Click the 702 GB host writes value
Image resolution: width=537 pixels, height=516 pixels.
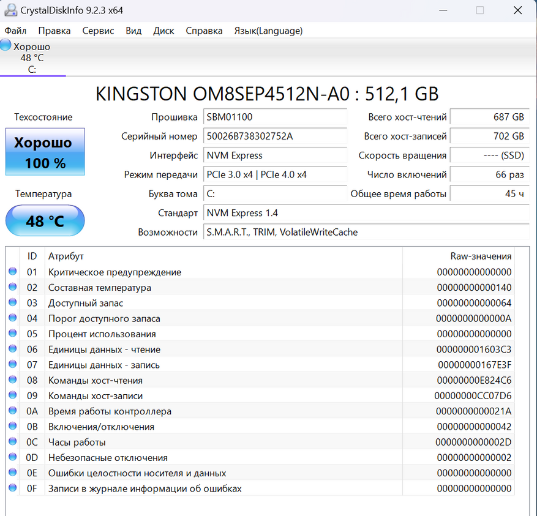tap(490, 136)
